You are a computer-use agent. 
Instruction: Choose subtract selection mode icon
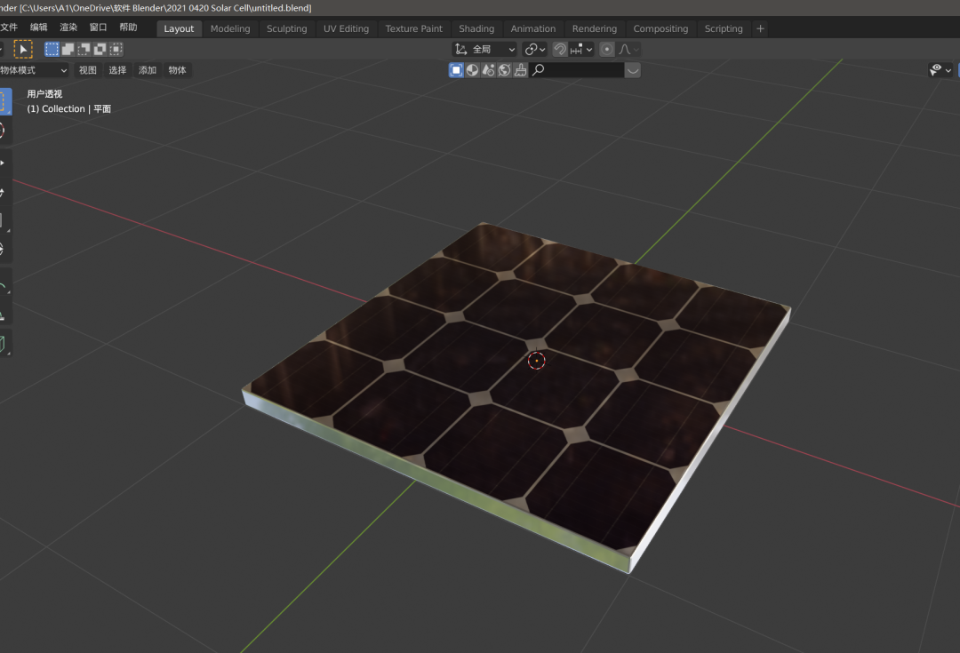(84, 49)
